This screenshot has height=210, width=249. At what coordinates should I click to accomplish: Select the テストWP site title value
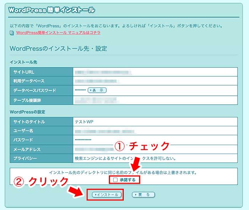click(84, 122)
